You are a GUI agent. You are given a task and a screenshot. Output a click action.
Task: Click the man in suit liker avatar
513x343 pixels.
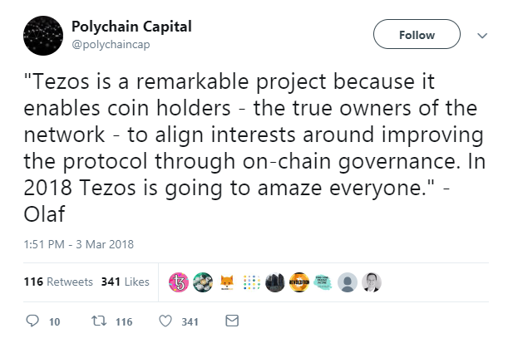click(372, 282)
